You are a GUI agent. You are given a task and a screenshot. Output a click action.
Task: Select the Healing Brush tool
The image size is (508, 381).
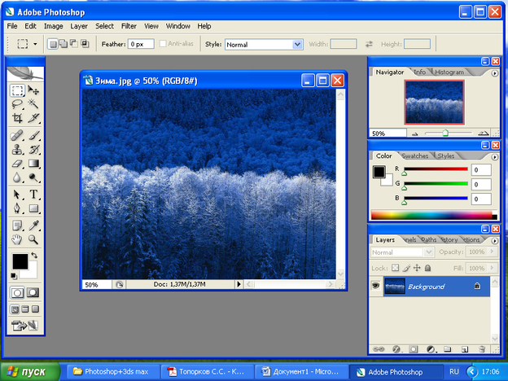(17, 135)
